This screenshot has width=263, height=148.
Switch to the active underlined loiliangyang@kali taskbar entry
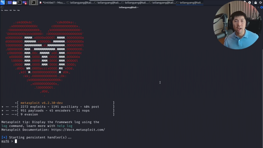(x=190, y=3)
